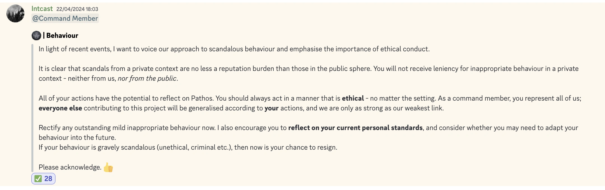Screen dimensions: 605x190
Task: Click the "Please acknowledge." text
Action: [x=70, y=167]
